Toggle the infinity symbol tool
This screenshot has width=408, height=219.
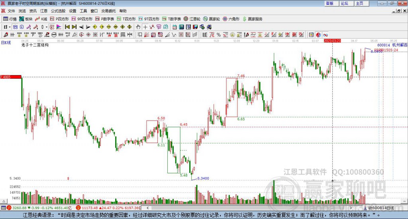point(325,35)
